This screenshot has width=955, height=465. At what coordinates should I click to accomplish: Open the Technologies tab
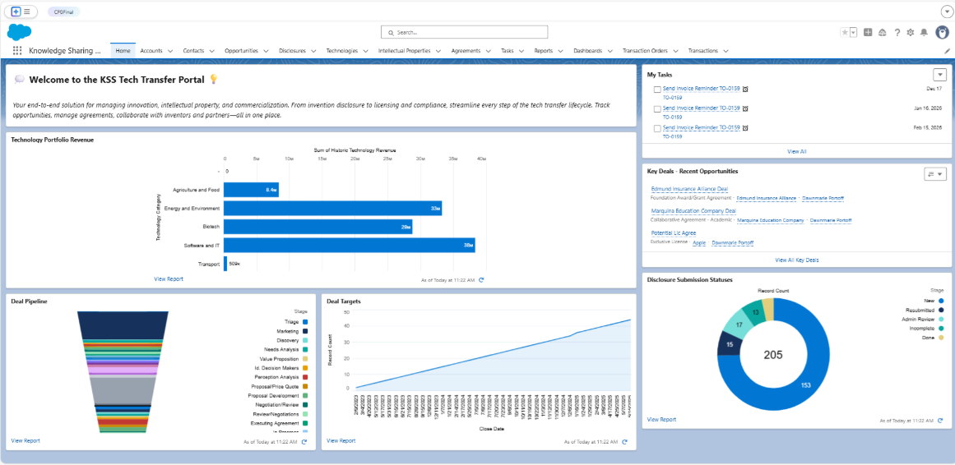point(341,51)
